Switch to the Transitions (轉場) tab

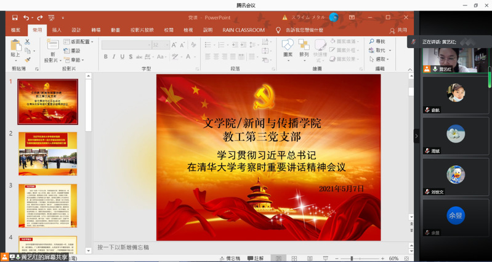[96, 30]
